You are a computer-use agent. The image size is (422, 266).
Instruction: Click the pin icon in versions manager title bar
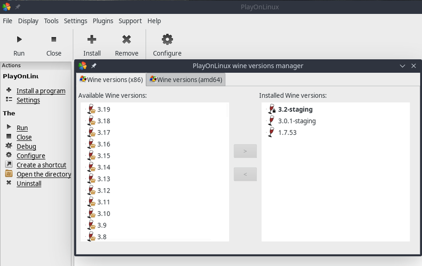click(x=94, y=66)
